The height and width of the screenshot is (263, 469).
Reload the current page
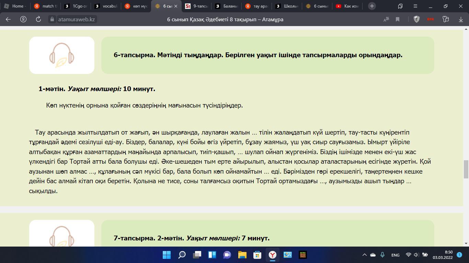tap(38, 19)
